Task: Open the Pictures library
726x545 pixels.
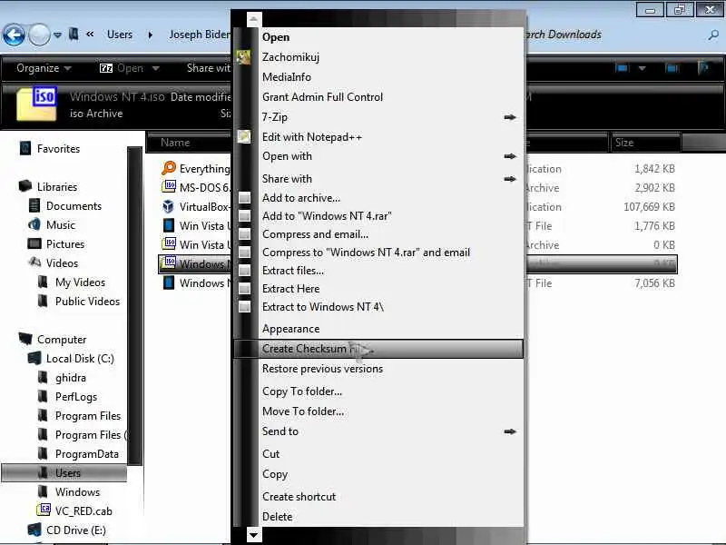Action: coord(64,243)
